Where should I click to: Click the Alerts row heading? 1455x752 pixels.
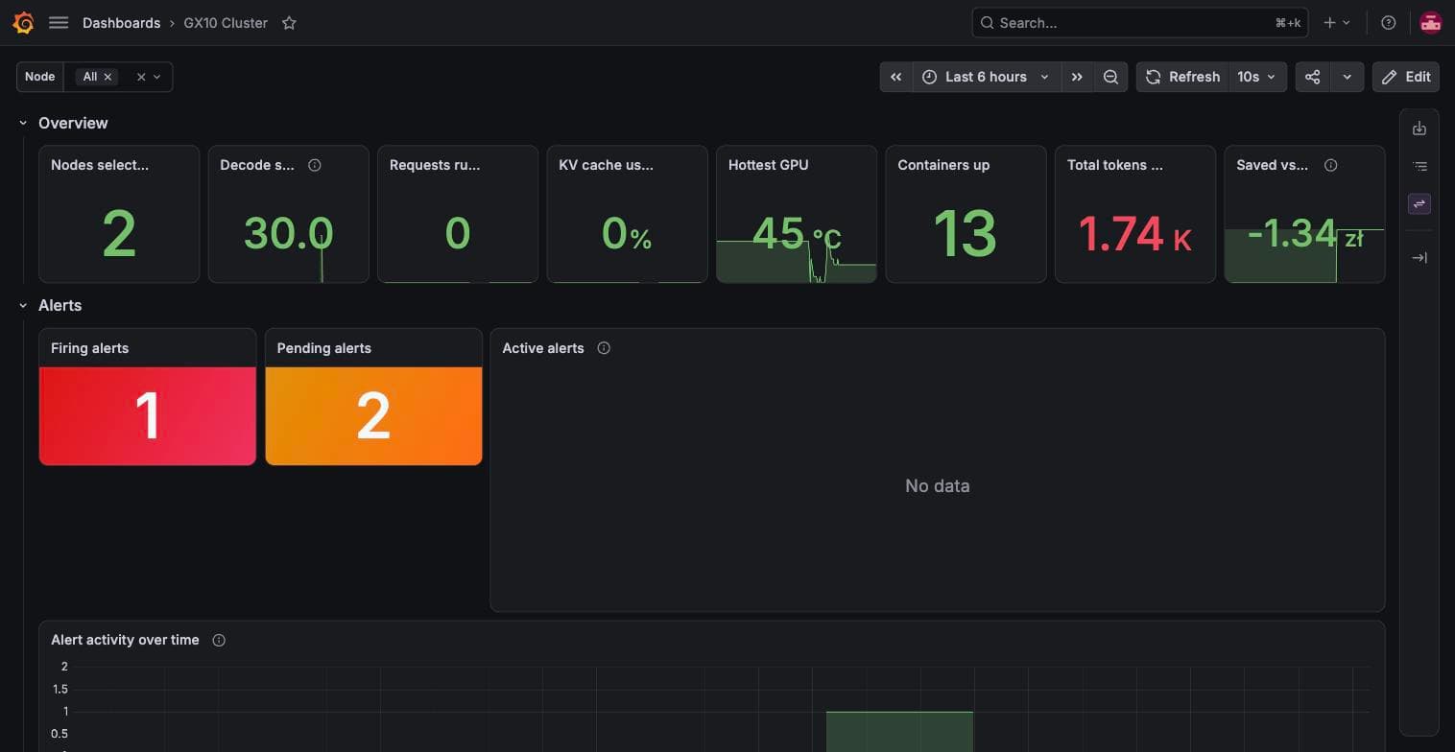60,305
